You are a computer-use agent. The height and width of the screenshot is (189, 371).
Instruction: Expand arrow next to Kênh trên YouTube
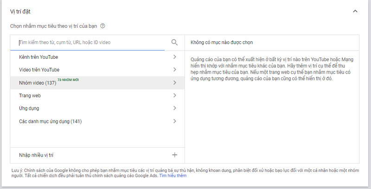tap(174, 57)
